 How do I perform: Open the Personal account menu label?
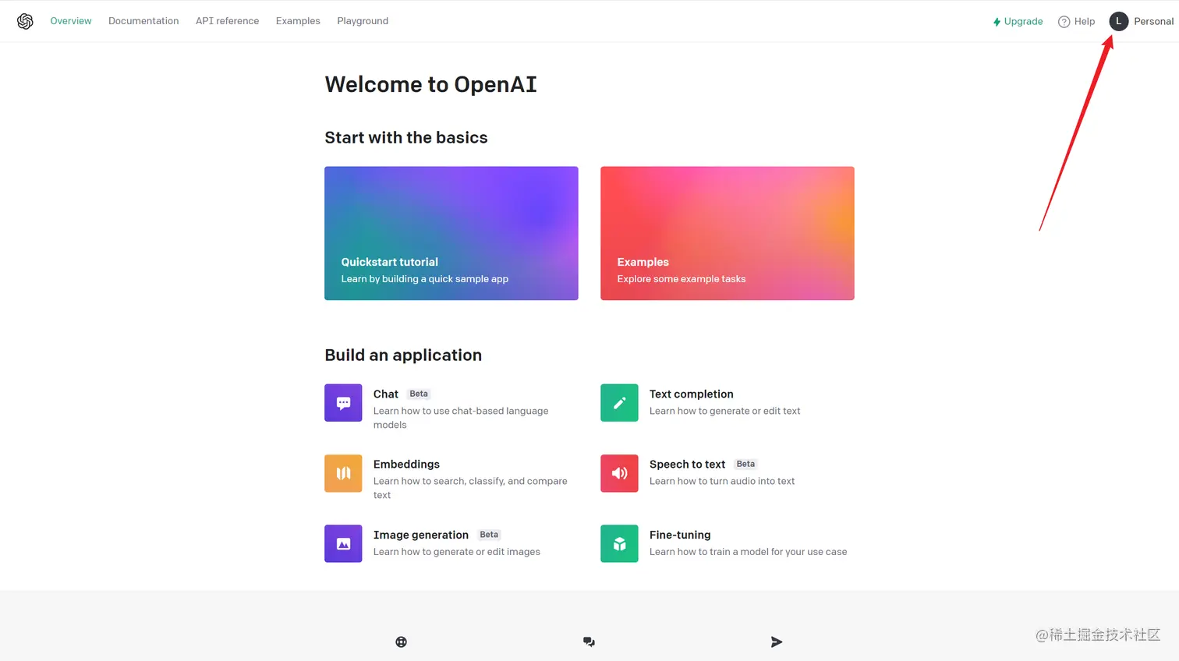click(1153, 22)
